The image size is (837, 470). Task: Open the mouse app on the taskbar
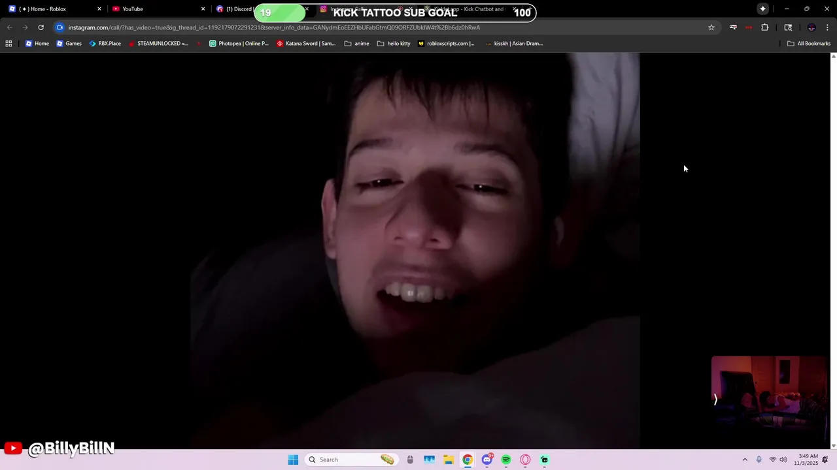410,460
